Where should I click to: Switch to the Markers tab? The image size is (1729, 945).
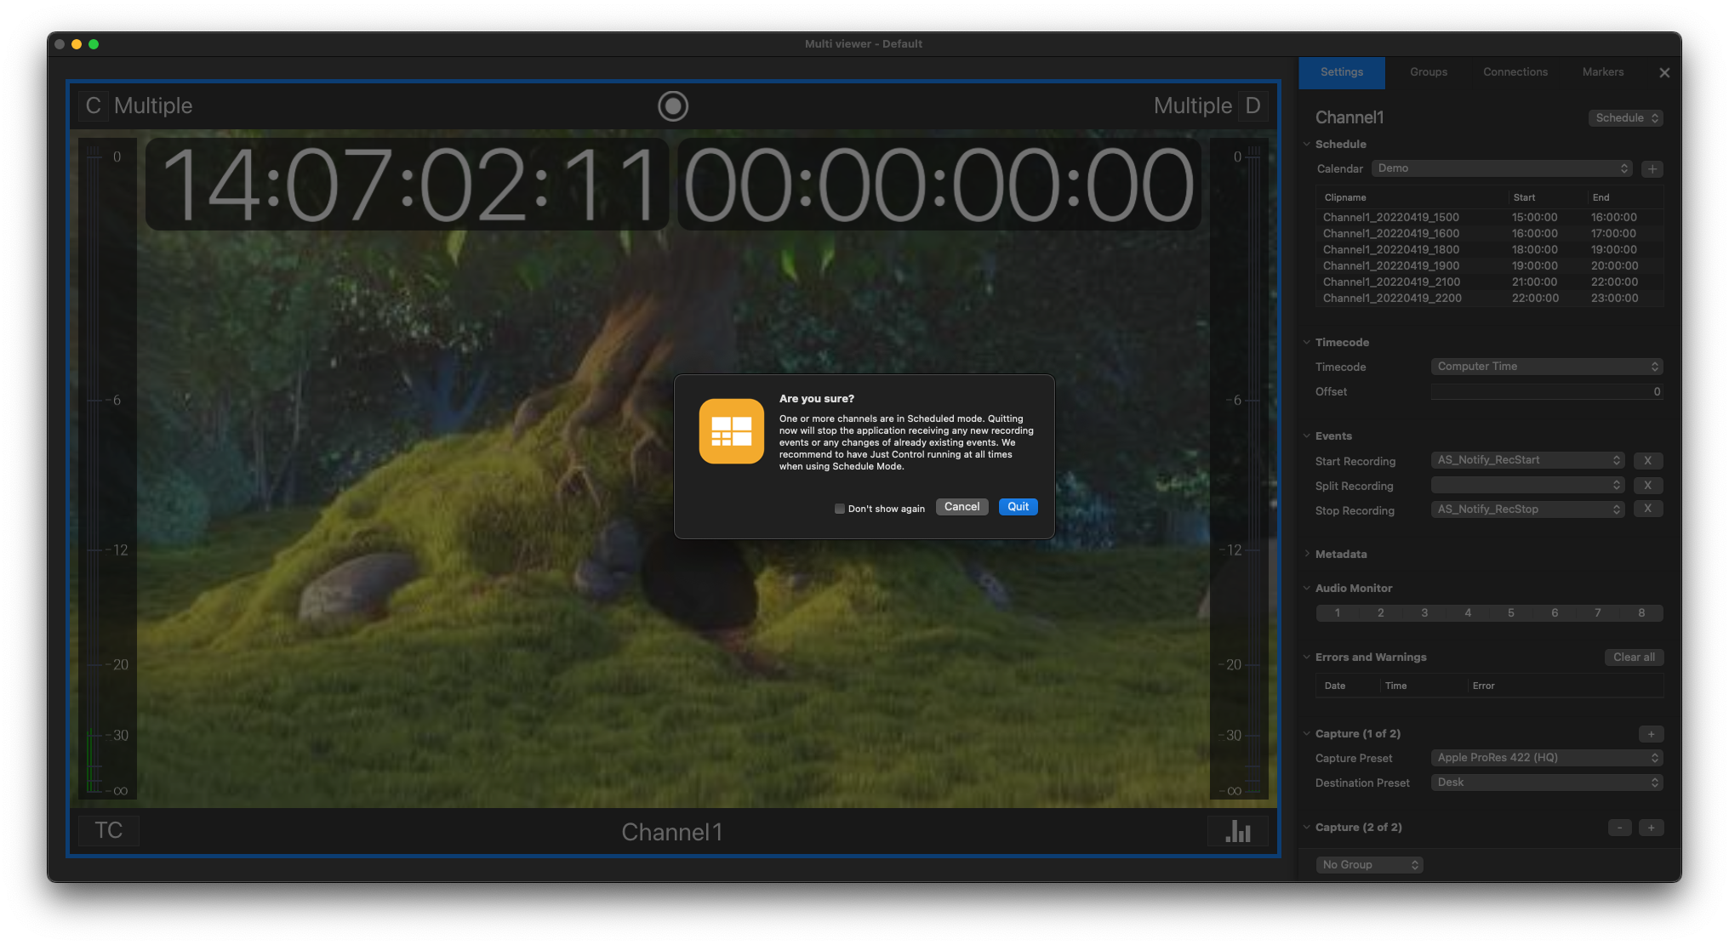pyautogui.click(x=1603, y=72)
